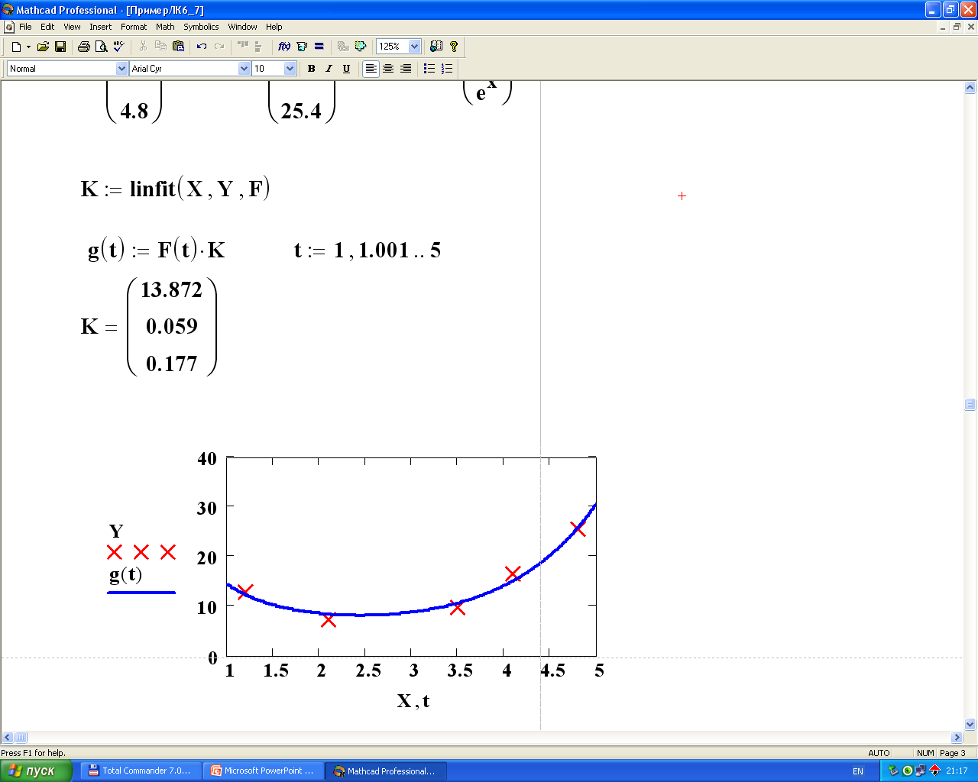Click the Cut scissors icon
This screenshot has width=978, height=782.
143,47
